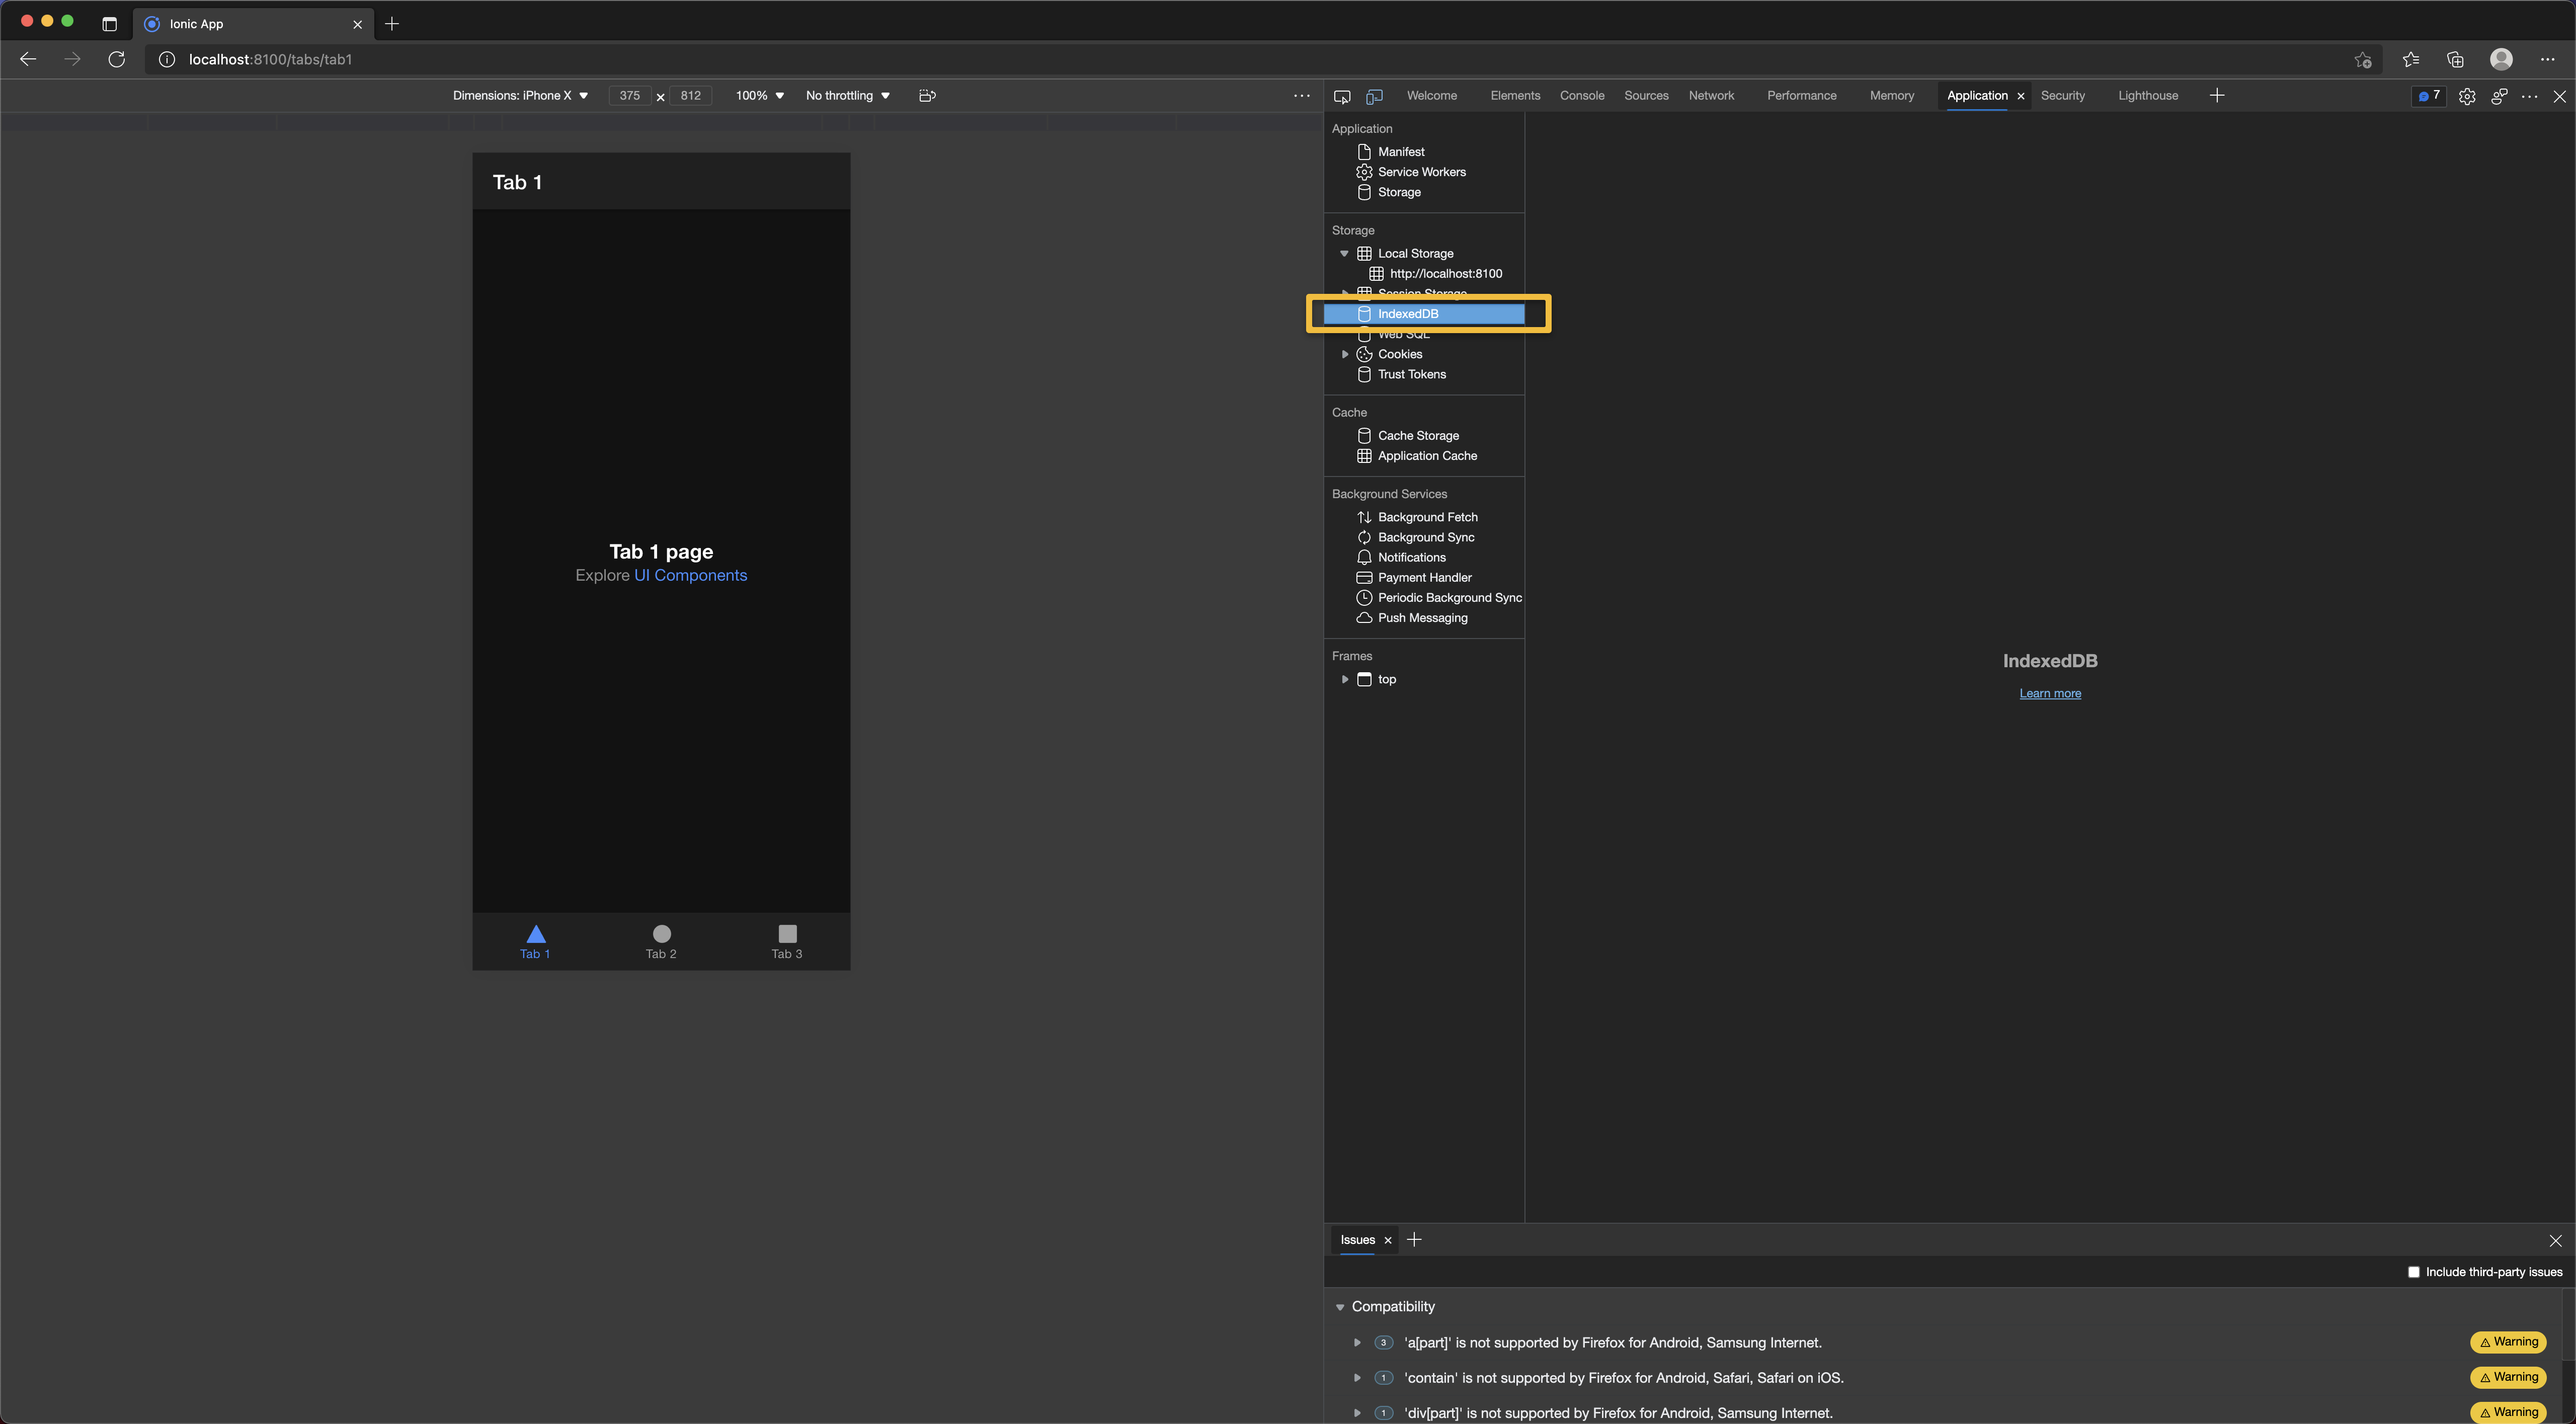Click the inspect element picker icon
The height and width of the screenshot is (1424, 2576).
click(1342, 96)
